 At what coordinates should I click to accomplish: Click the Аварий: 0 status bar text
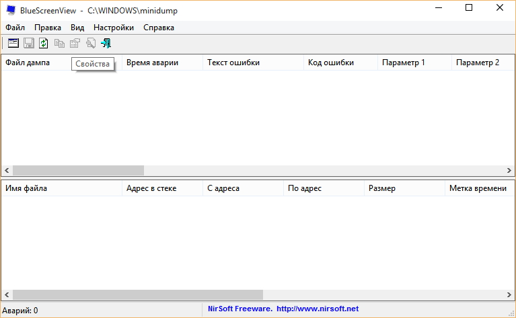pos(20,311)
